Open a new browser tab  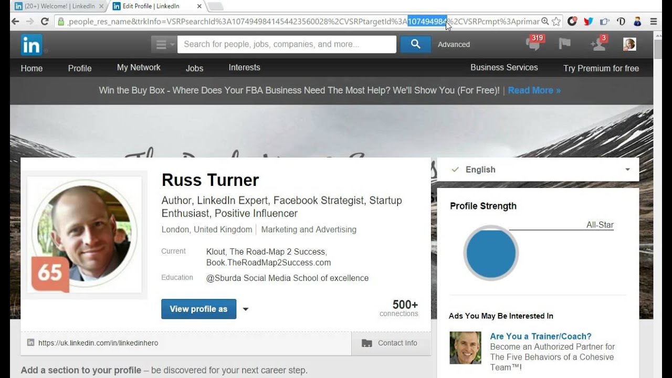tap(215, 6)
